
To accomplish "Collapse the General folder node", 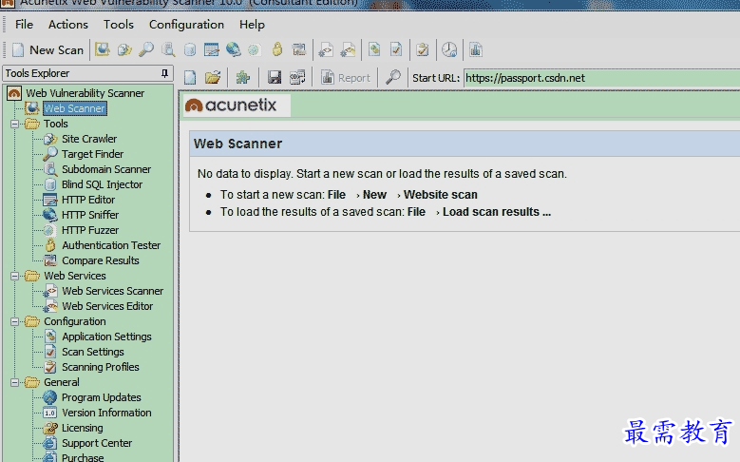I will 14,383.
